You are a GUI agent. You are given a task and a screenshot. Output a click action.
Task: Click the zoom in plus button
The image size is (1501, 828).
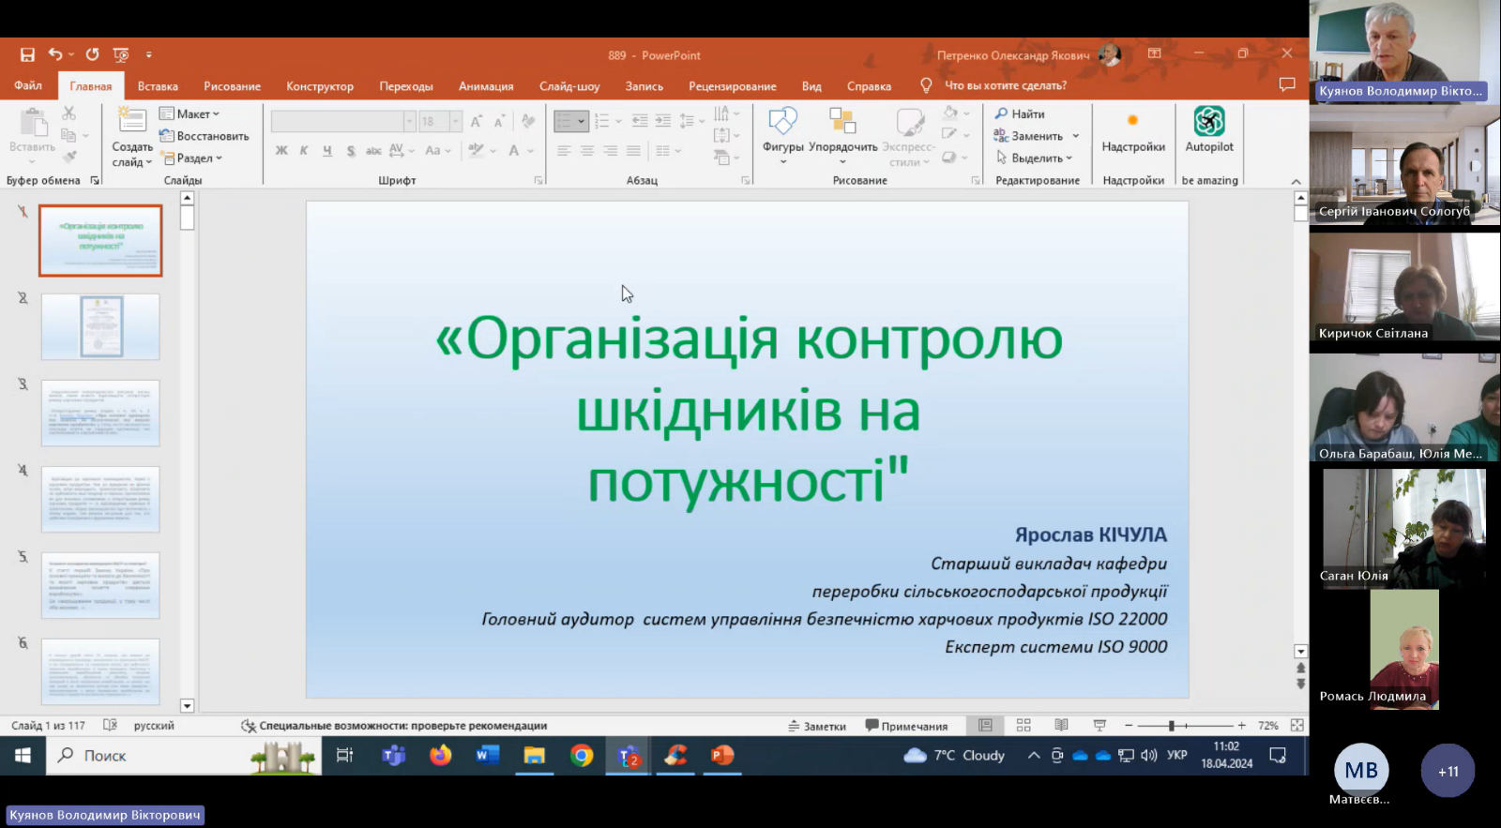[1241, 726]
